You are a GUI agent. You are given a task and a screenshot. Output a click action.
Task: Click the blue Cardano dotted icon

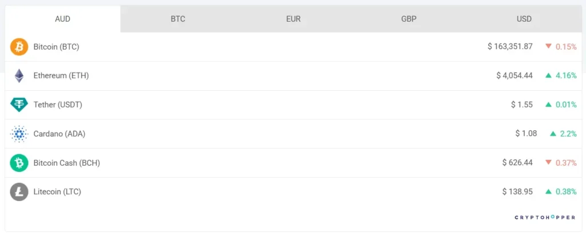[19, 134]
